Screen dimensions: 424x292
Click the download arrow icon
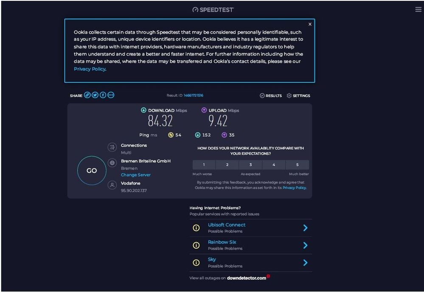click(143, 110)
